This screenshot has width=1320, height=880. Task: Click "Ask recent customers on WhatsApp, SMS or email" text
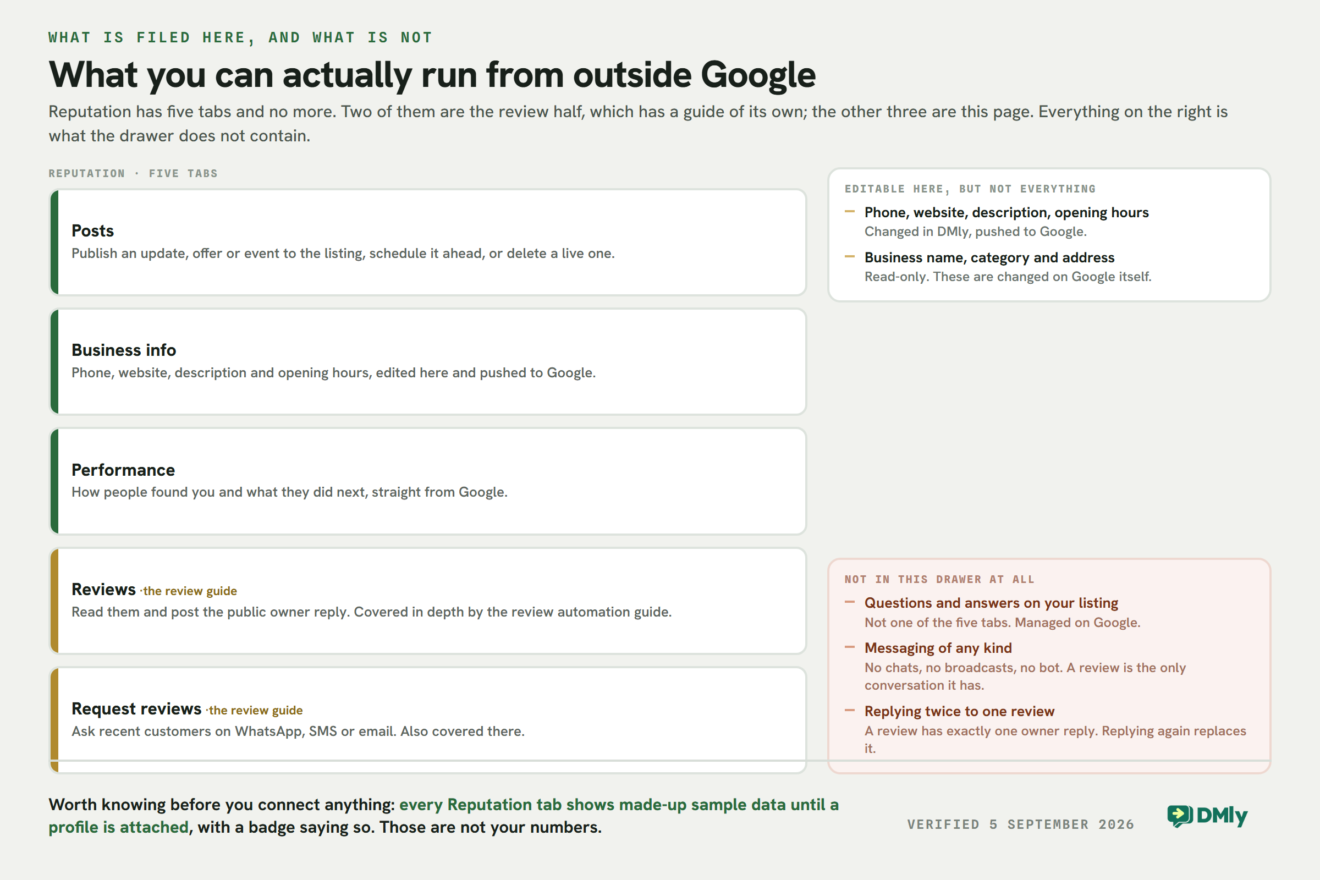pos(298,732)
